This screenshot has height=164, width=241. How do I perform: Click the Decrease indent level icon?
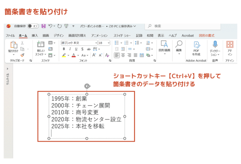[x=117, y=49]
